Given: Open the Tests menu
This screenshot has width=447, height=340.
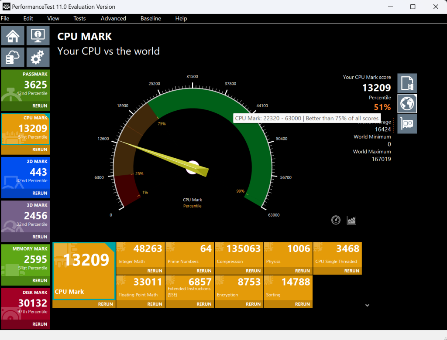Looking at the screenshot, I should [x=79, y=18].
